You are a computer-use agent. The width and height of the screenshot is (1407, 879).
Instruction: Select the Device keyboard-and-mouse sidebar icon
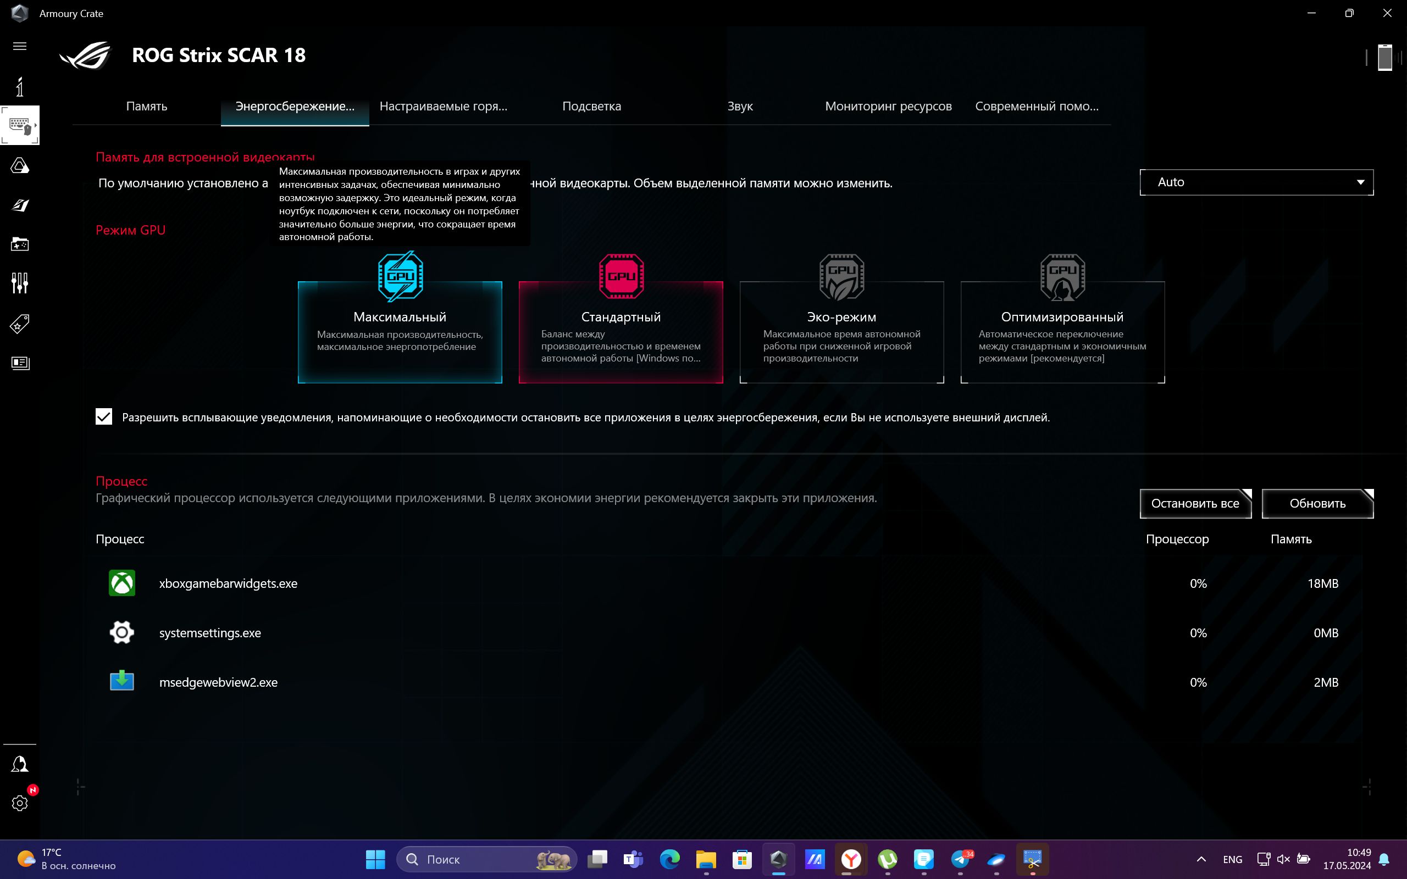[20, 125]
